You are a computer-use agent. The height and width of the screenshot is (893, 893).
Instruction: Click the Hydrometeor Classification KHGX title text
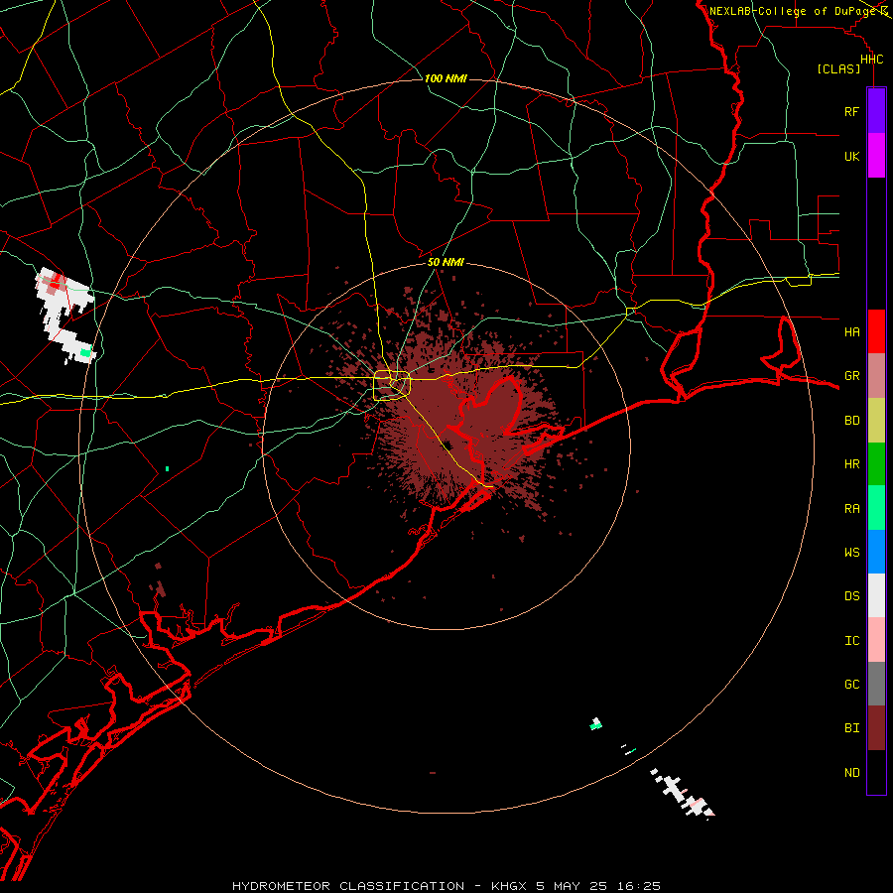(446, 886)
